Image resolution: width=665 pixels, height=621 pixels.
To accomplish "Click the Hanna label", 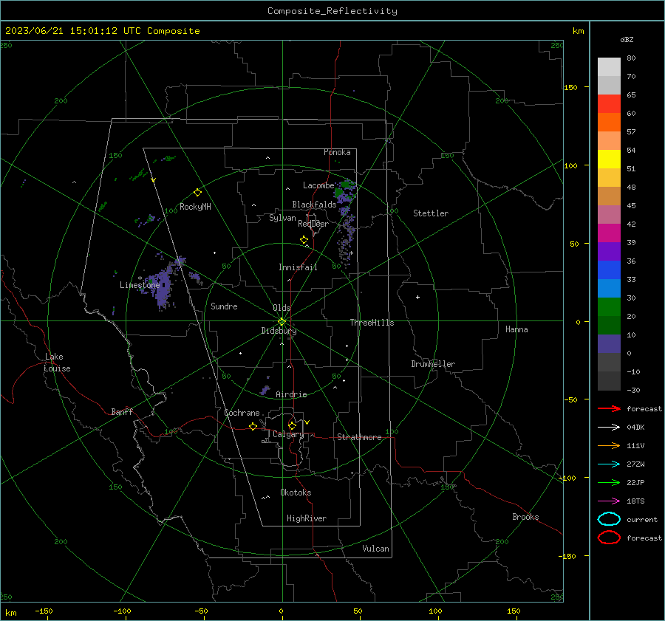I will [516, 329].
